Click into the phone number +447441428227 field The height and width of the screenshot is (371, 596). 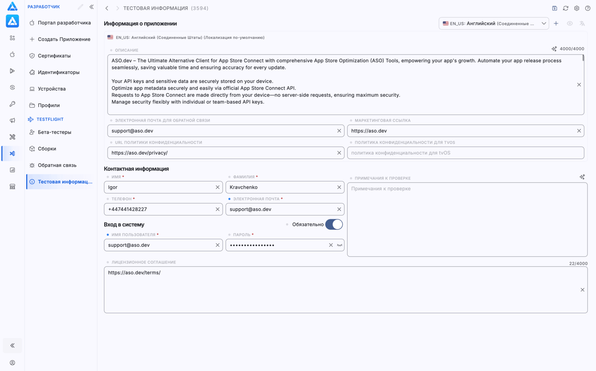163,209
